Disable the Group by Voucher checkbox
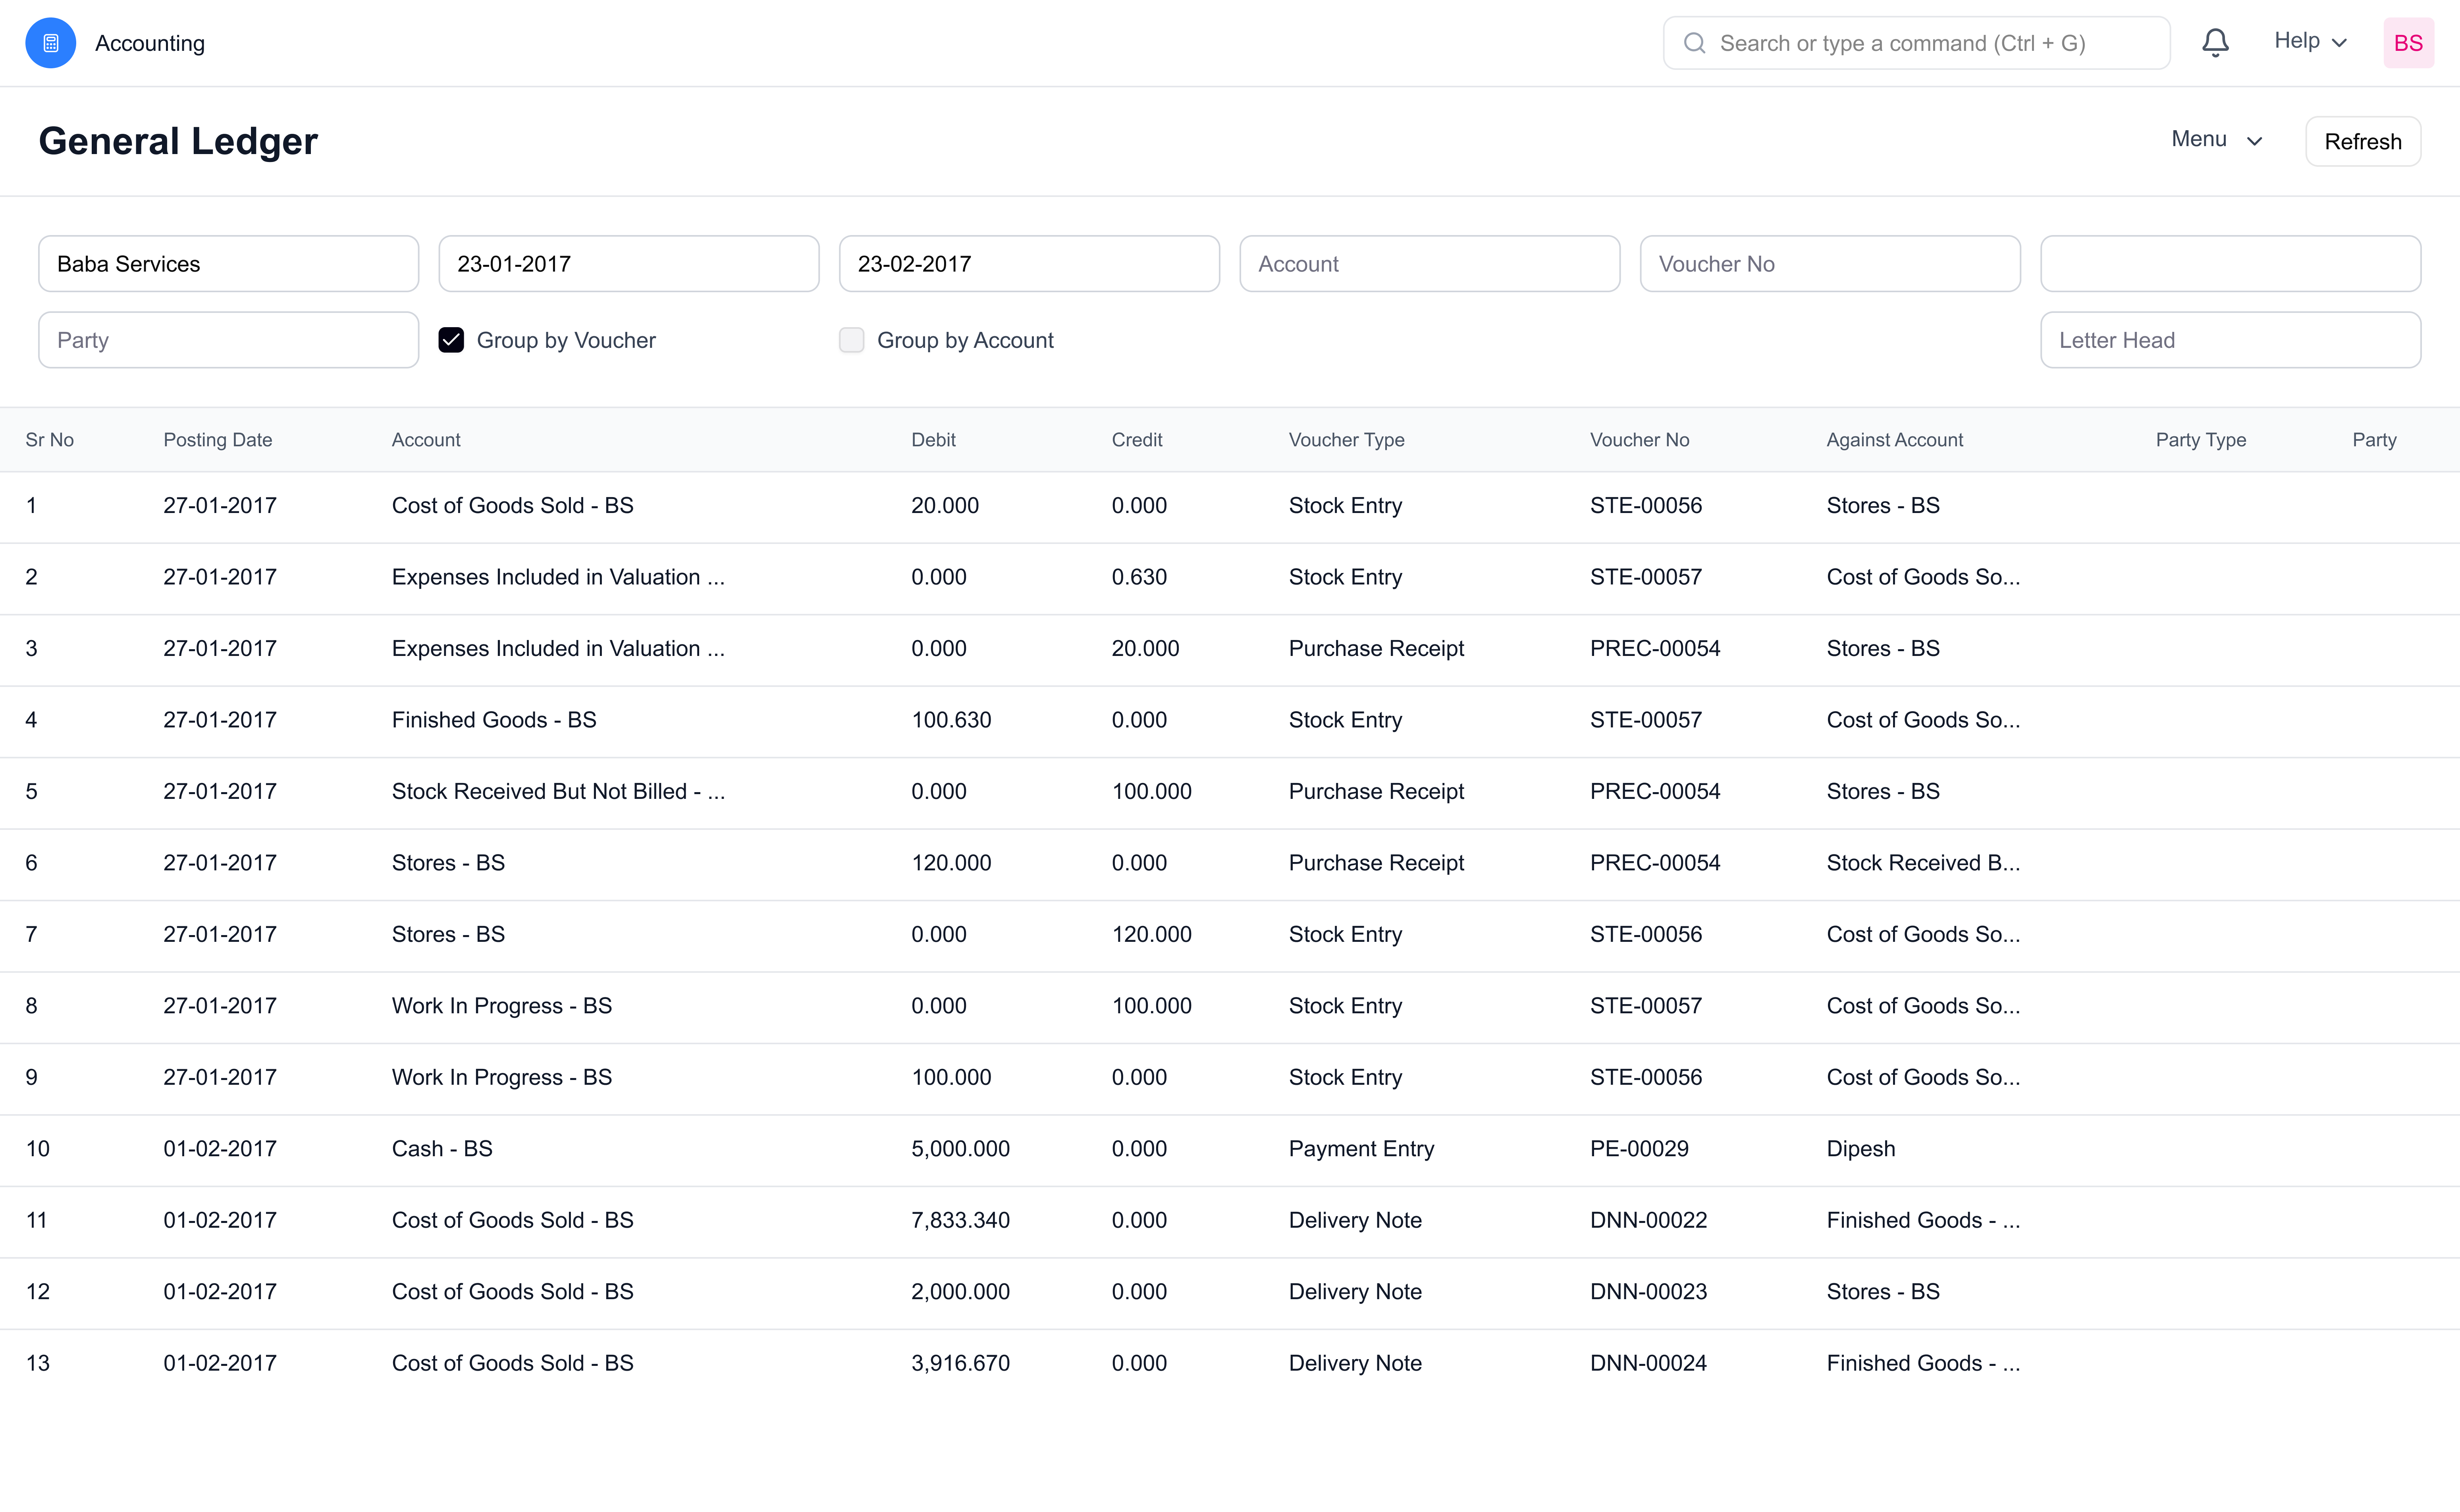Screen dimensions: 2460x1512 [x=452, y=340]
